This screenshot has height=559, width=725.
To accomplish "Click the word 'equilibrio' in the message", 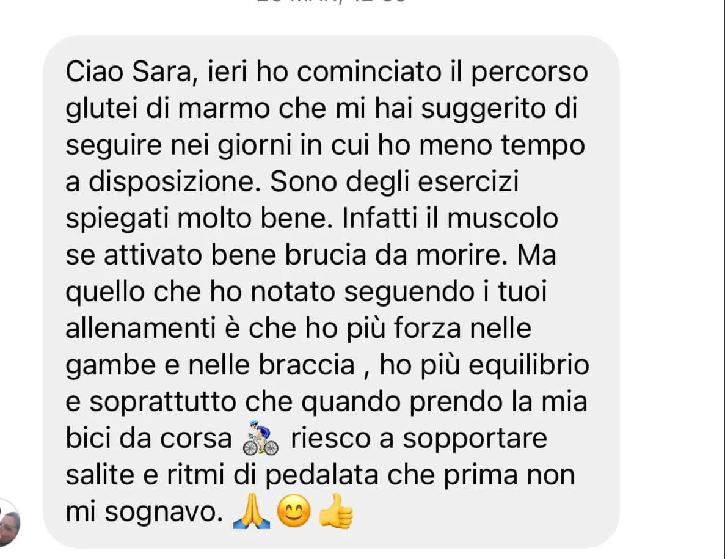I will pyautogui.click(x=529, y=365).
